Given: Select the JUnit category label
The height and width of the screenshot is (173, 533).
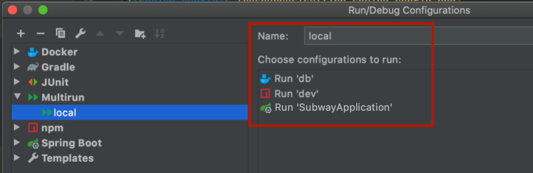Looking at the screenshot, I should [55, 82].
